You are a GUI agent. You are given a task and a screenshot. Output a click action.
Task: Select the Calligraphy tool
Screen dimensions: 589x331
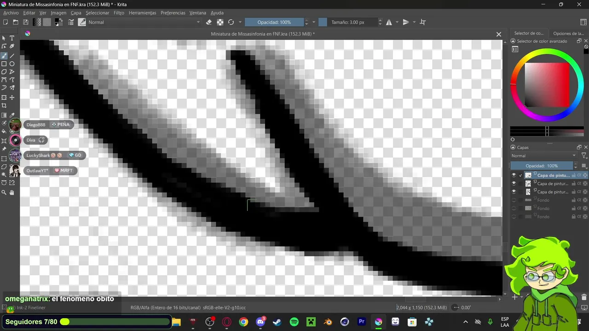tap(12, 46)
